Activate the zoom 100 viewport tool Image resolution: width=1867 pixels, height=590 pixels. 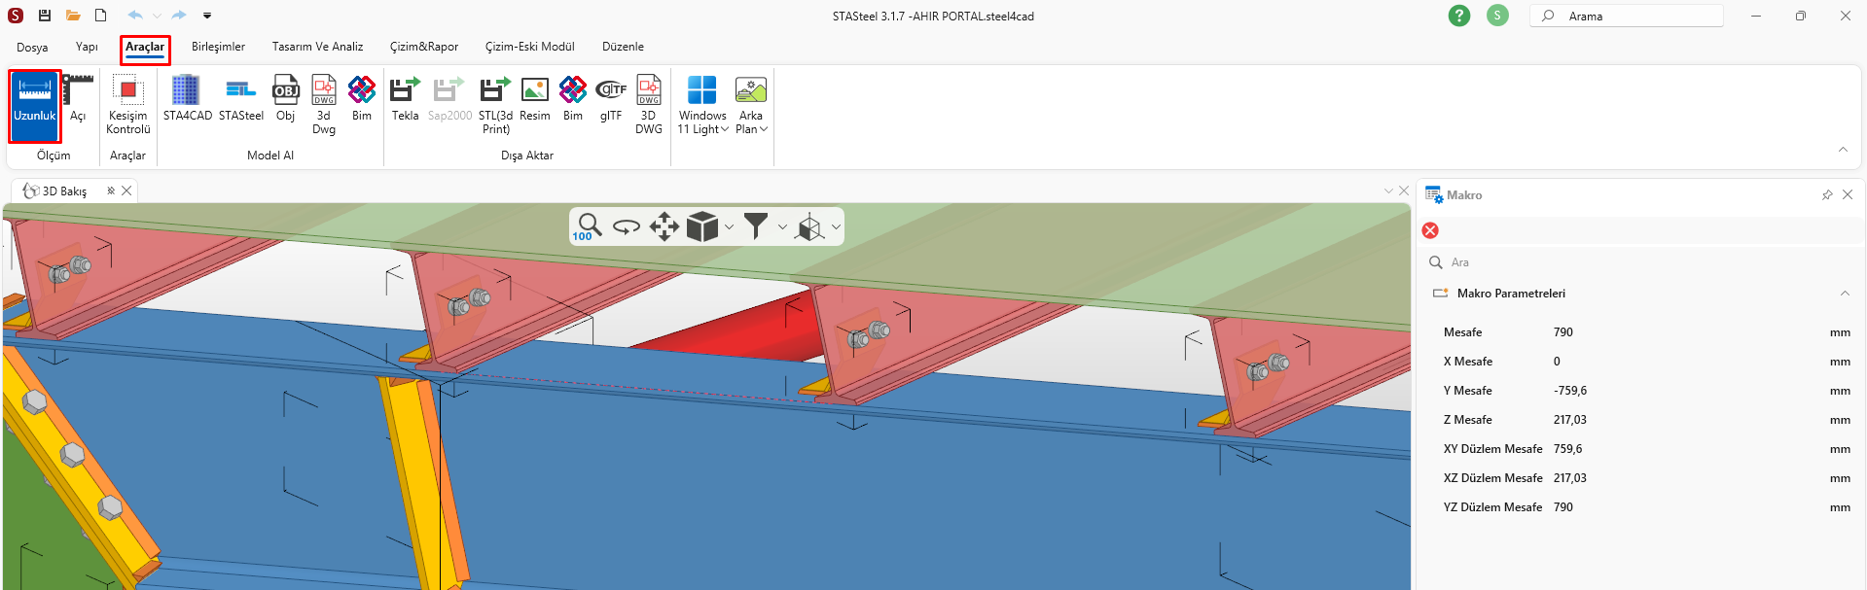(x=587, y=226)
